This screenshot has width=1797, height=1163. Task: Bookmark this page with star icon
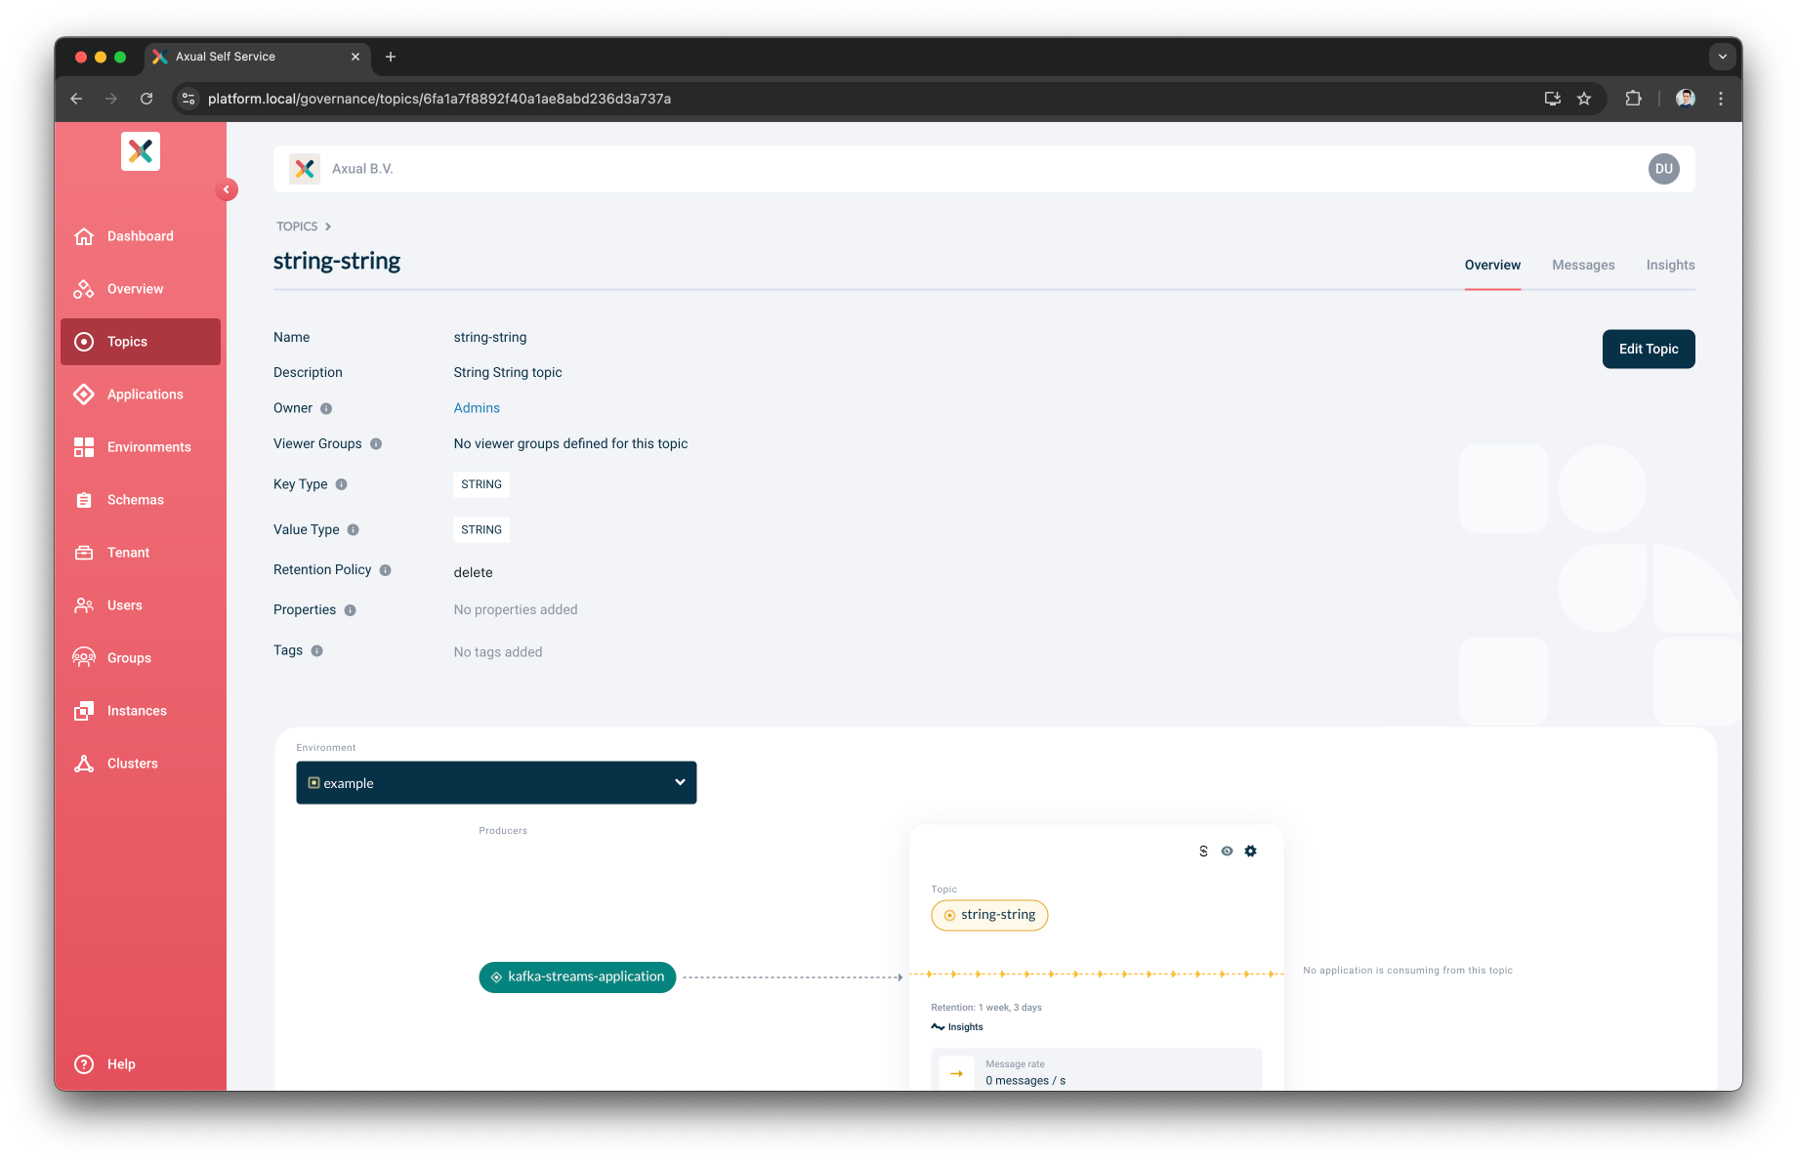pos(1584,99)
